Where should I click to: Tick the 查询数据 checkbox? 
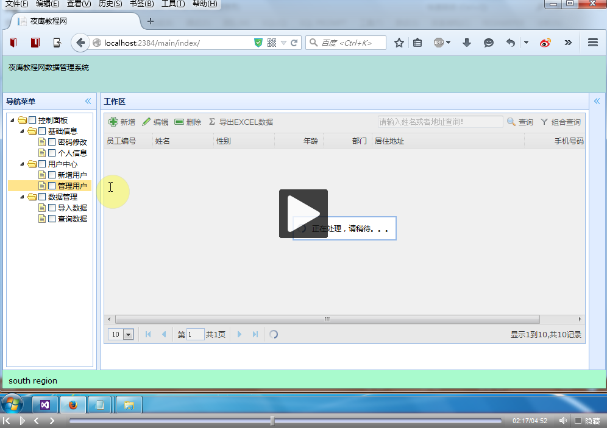coord(52,219)
